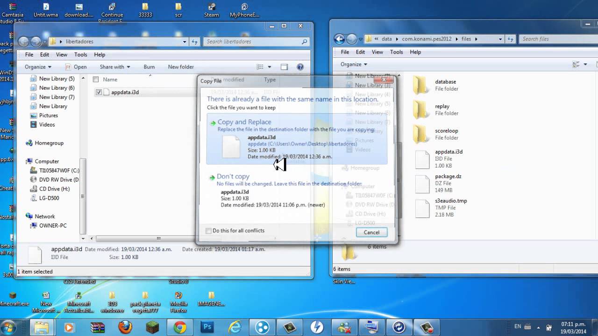Viewport: 598px width, 336px height.
Task: Open View menu in files window
Action: click(x=377, y=52)
